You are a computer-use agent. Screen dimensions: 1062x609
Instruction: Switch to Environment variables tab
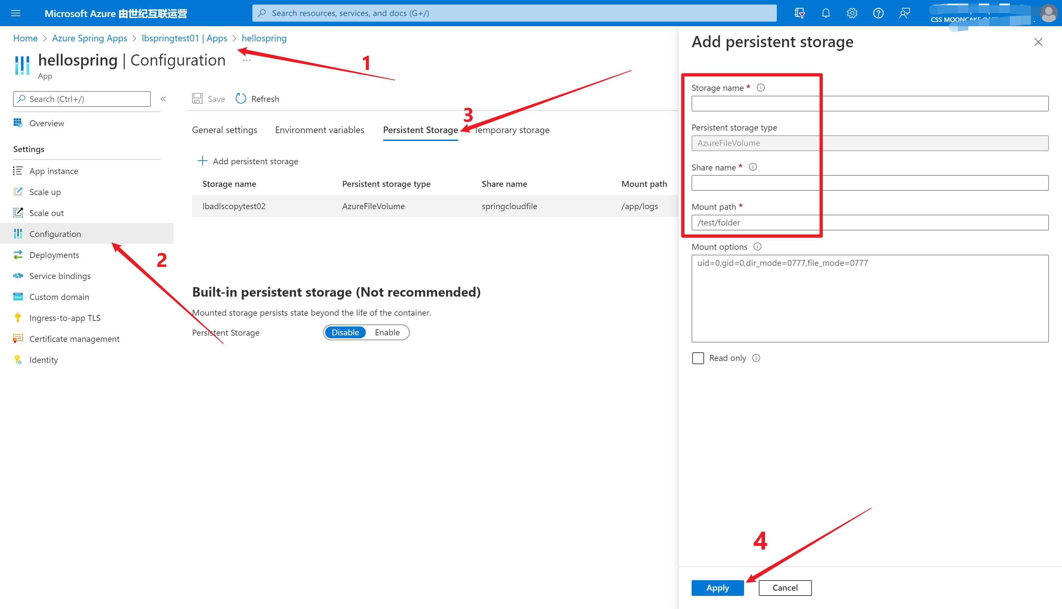(320, 130)
